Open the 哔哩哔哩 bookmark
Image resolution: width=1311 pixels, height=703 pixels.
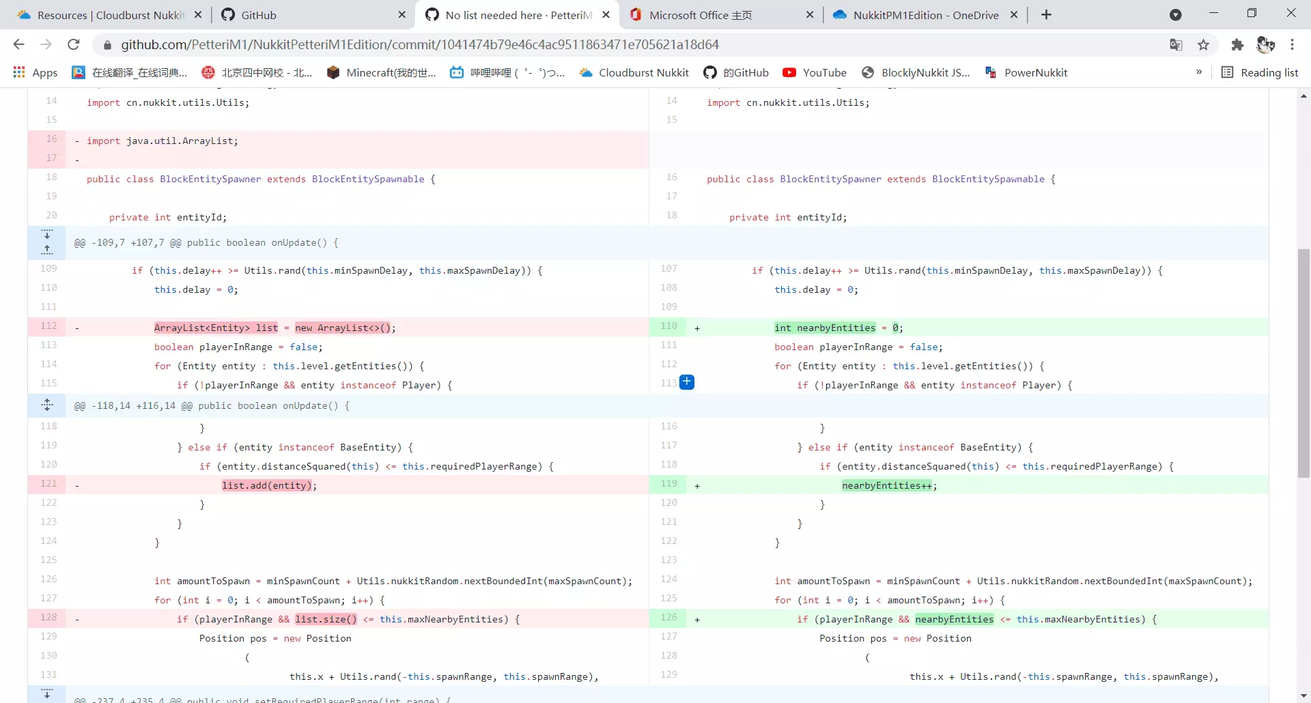(x=507, y=72)
